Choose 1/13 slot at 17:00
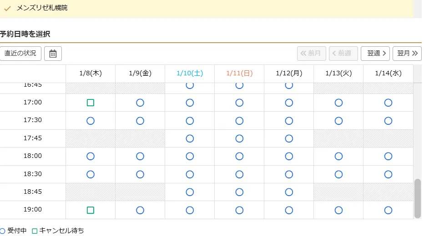 [338, 103]
